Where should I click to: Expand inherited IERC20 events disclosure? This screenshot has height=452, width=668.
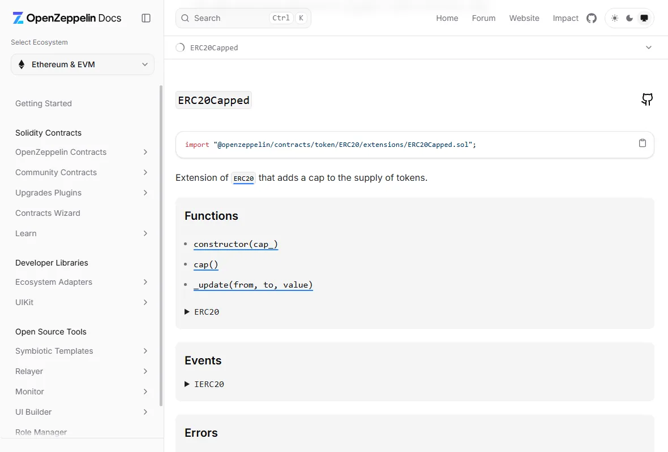pyautogui.click(x=204, y=384)
